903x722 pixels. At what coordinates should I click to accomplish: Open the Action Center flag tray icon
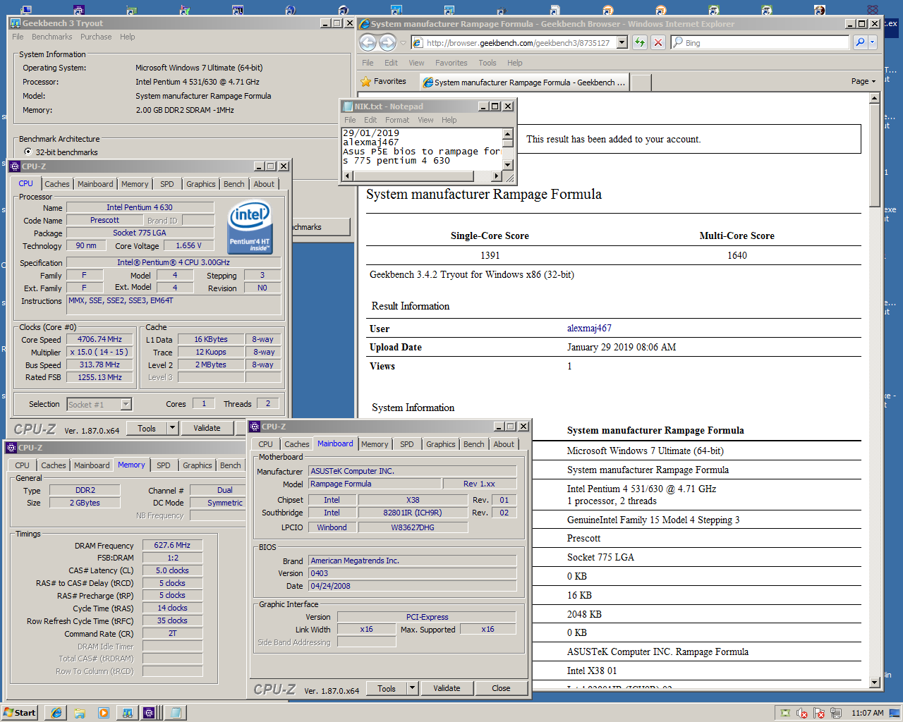coord(819,713)
